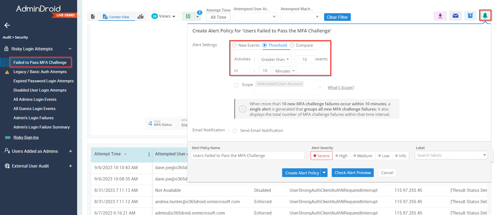Open the What's Scope? link

click(341, 88)
